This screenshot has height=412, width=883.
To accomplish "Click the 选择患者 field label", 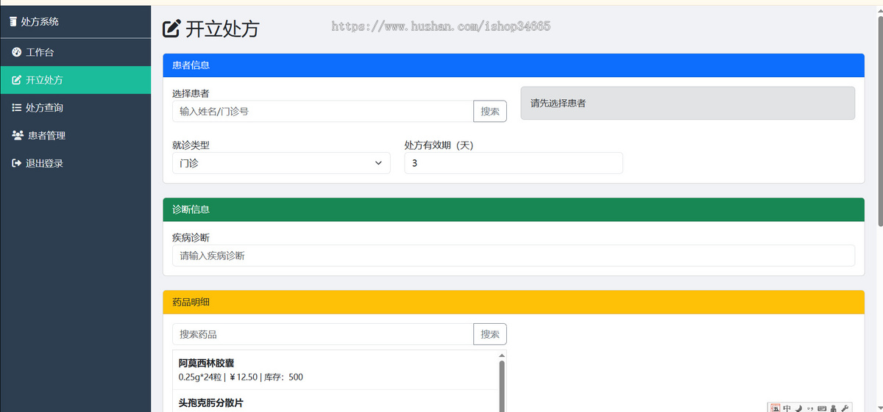I will (x=191, y=93).
